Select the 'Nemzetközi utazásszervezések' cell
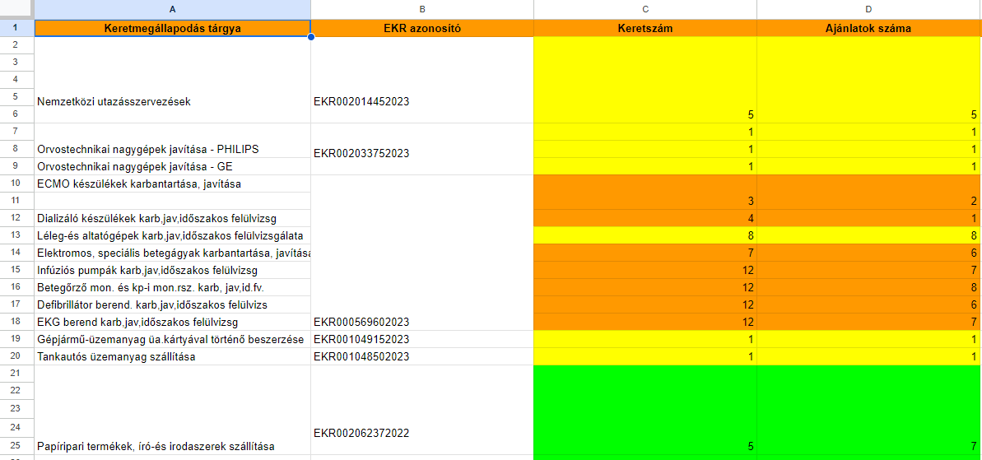 tap(172, 101)
